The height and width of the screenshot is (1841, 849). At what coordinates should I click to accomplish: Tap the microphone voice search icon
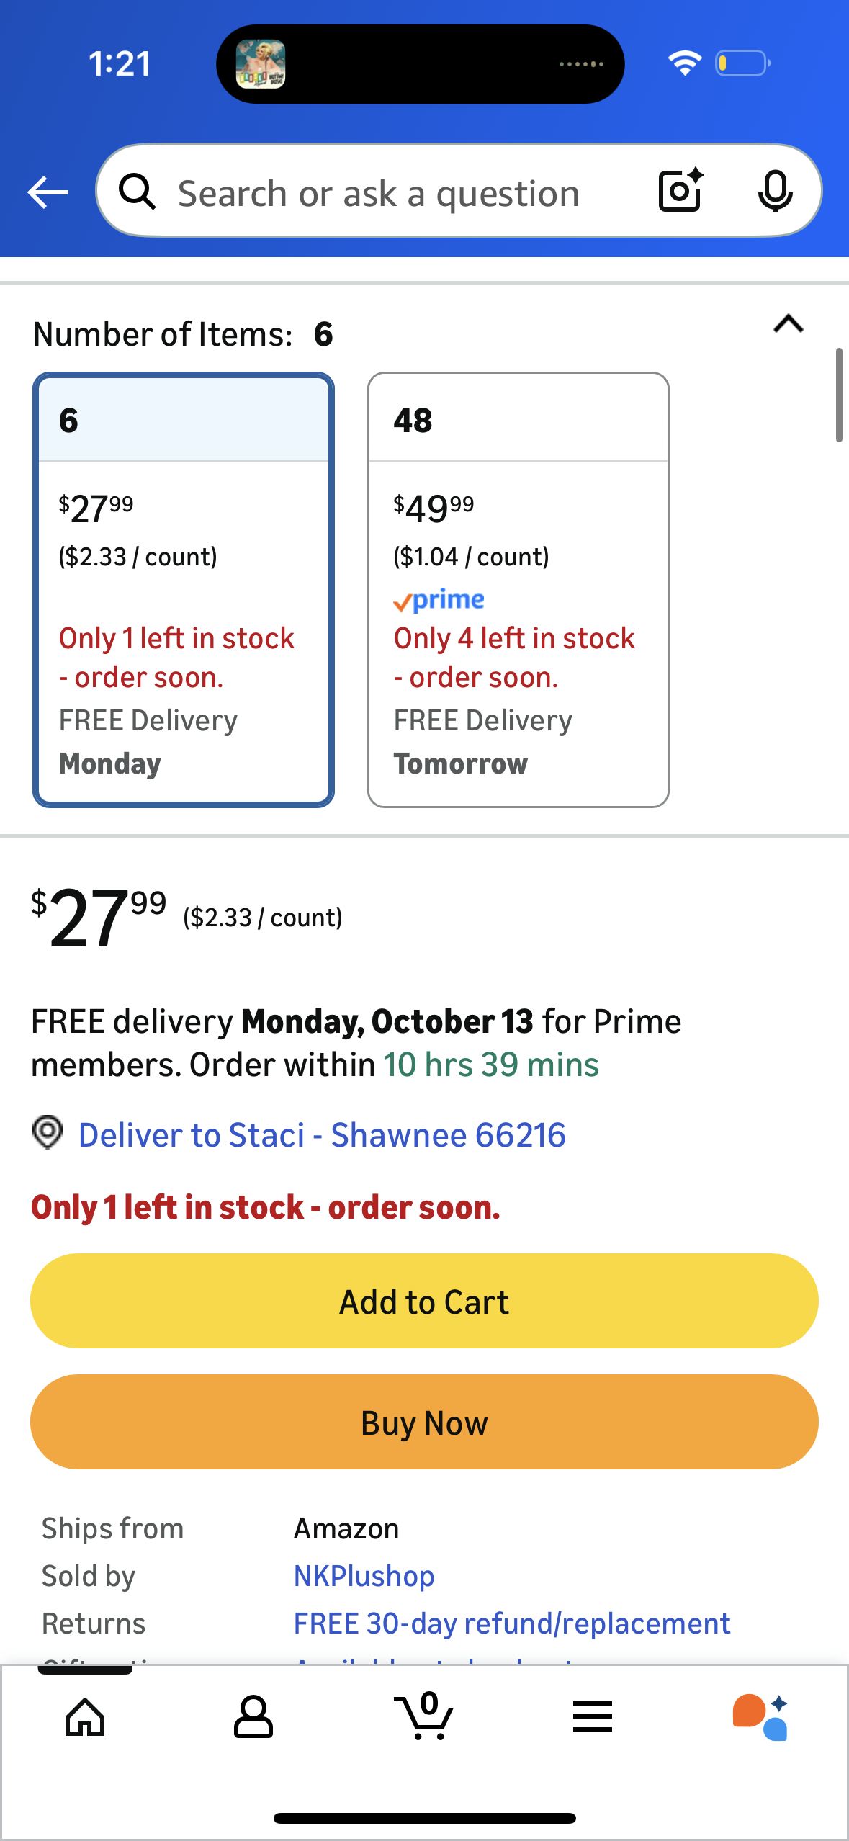tap(775, 191)
